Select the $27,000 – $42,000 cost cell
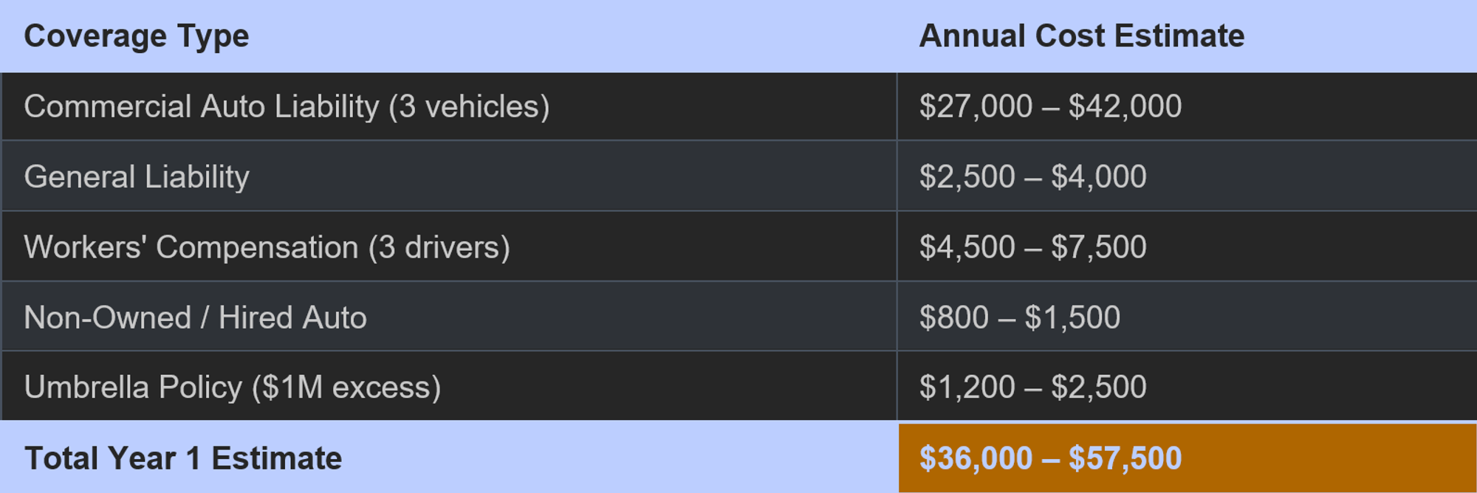The width and height of the screenshot is (1477, 493). pos(1188,106)
